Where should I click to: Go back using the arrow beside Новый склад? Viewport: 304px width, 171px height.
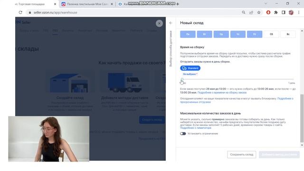pyautogui.click(x=171, y=23)
